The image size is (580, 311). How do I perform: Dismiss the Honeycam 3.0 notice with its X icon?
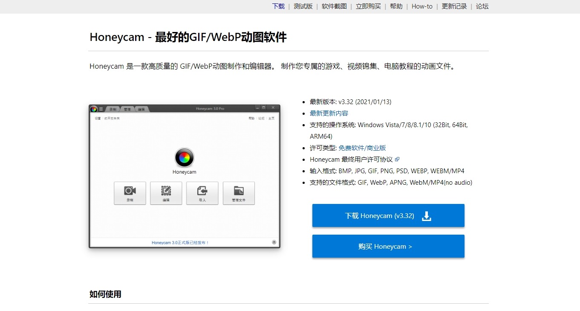click(x=274, y=242)
